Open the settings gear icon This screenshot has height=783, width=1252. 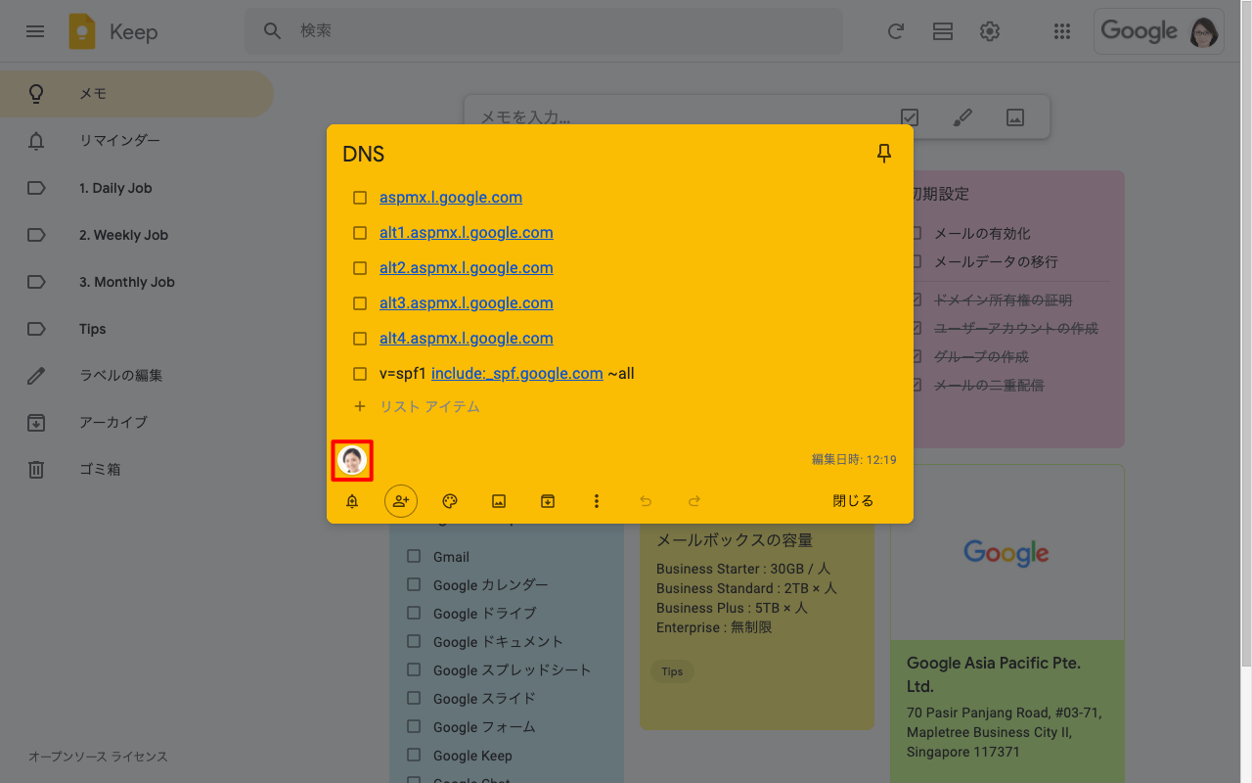(x=990, y=31)
